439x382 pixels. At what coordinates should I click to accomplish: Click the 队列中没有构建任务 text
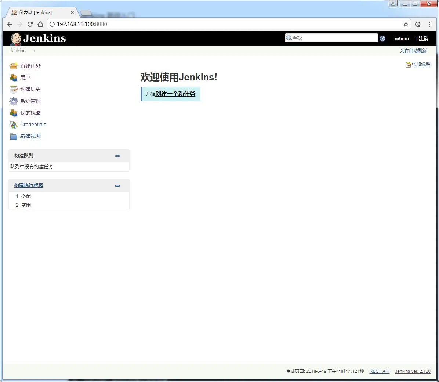click(32, 166)
